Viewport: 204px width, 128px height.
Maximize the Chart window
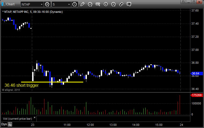tap(194, 2)
